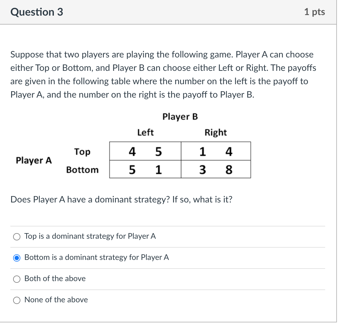Select the radio button for Bottom dominant strategy
The width and height of the screenshot is (338, 326).
click(x=17, y=258)
